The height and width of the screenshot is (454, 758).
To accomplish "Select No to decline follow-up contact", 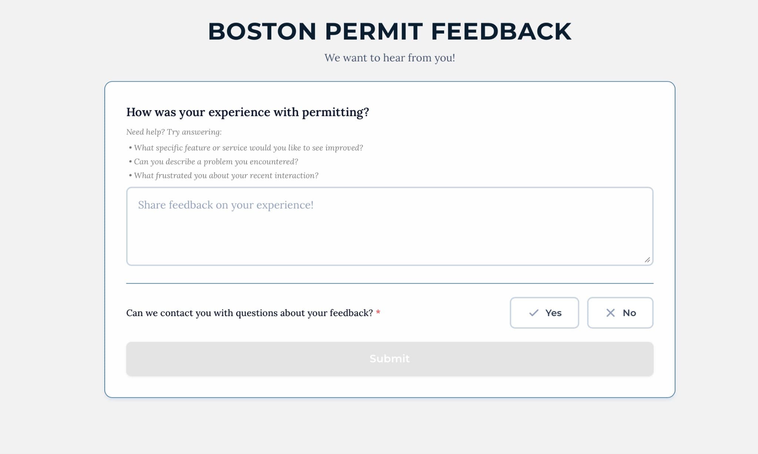I will pyautogui.click(x=620, y=313).
